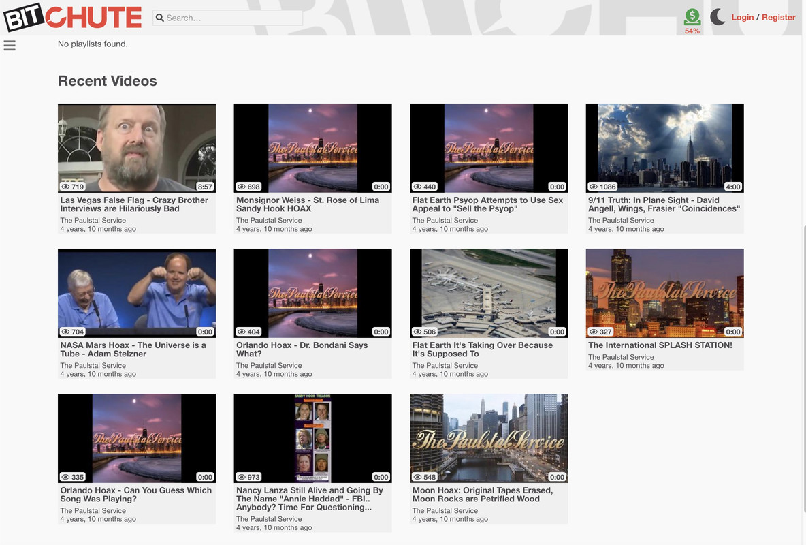
Task: Click the 1086 views eye icon
Action: click(594, 187)
